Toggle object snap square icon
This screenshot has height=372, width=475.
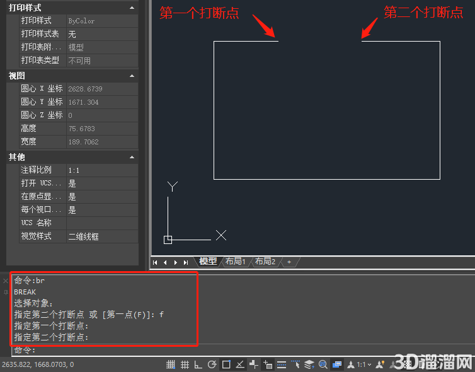point(226,364)
